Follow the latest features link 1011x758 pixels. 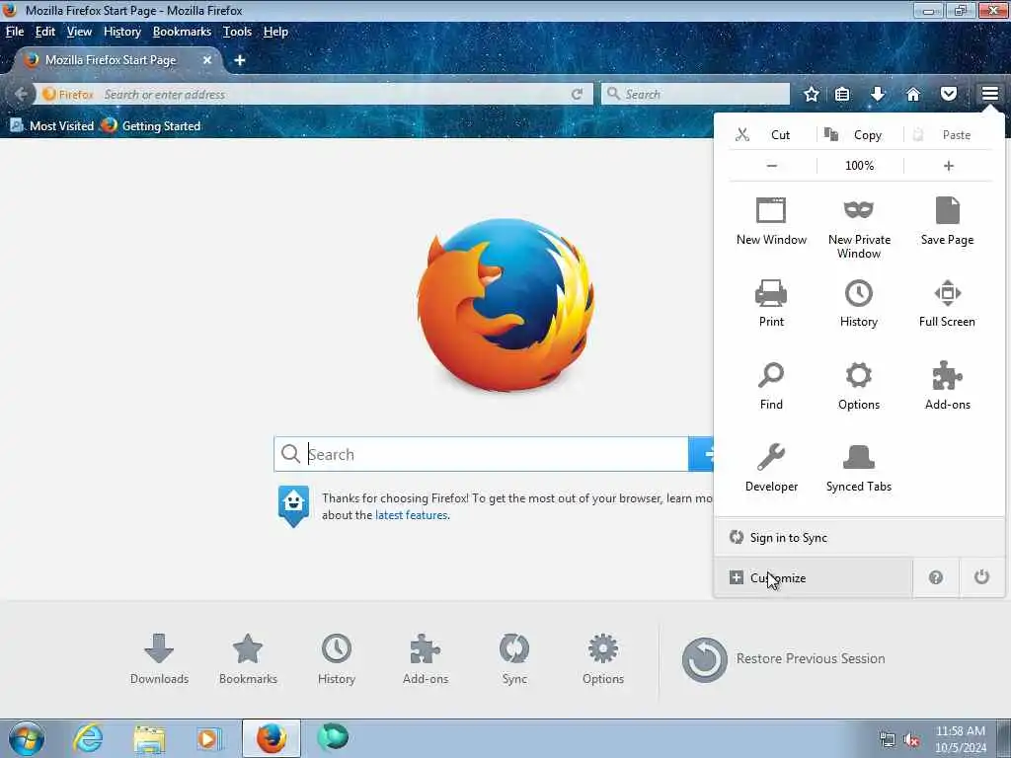tap(412, 515)
